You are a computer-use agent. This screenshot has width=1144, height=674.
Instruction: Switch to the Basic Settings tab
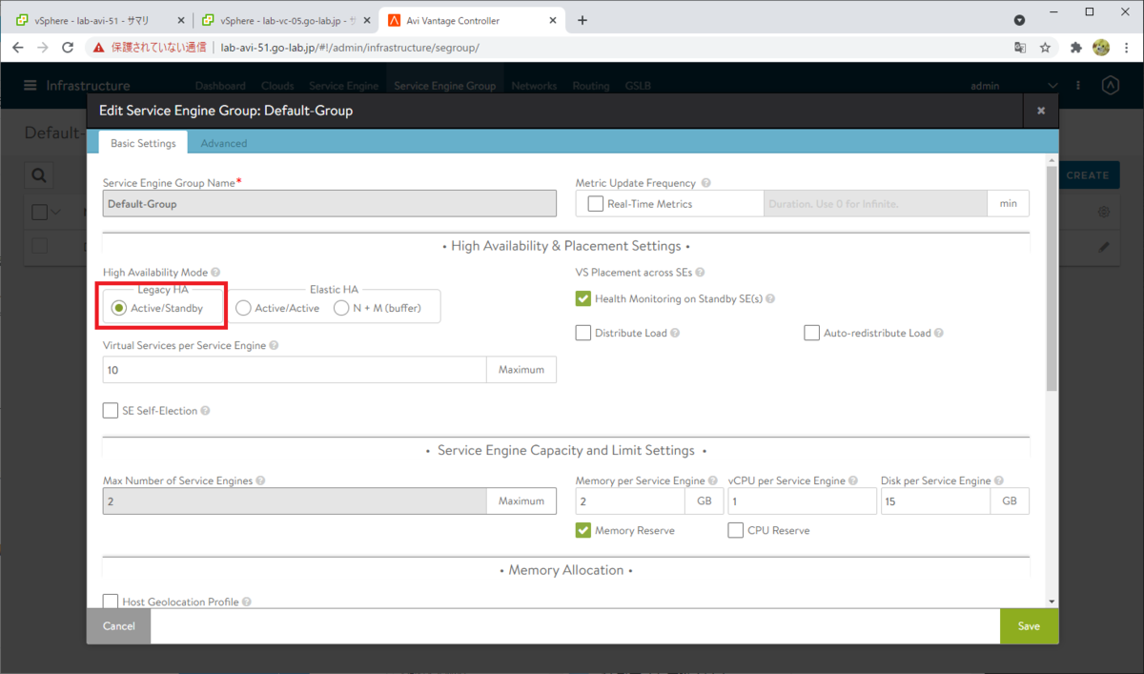point(143,143)
